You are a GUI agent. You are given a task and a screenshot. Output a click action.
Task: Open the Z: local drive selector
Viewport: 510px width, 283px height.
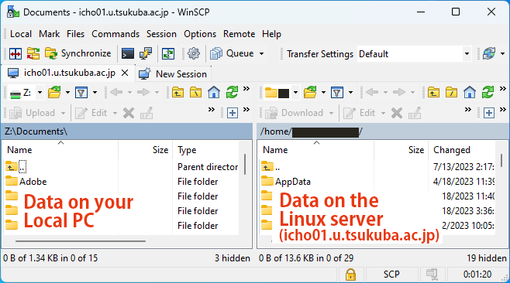(x=26, y=93)
